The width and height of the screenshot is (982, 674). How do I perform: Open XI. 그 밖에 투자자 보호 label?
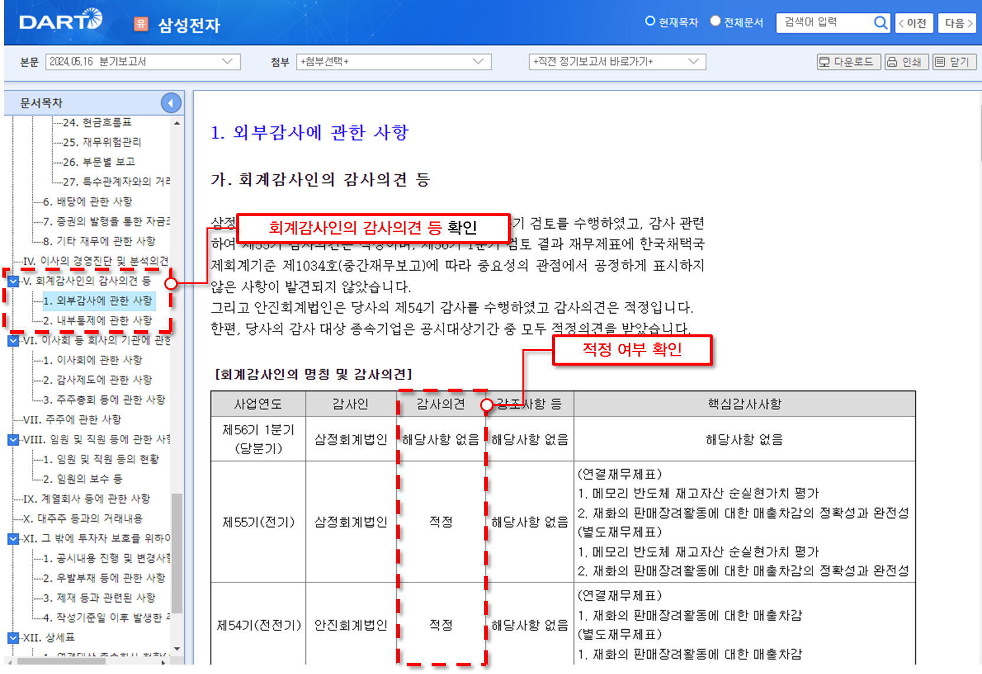coord(97,539)
